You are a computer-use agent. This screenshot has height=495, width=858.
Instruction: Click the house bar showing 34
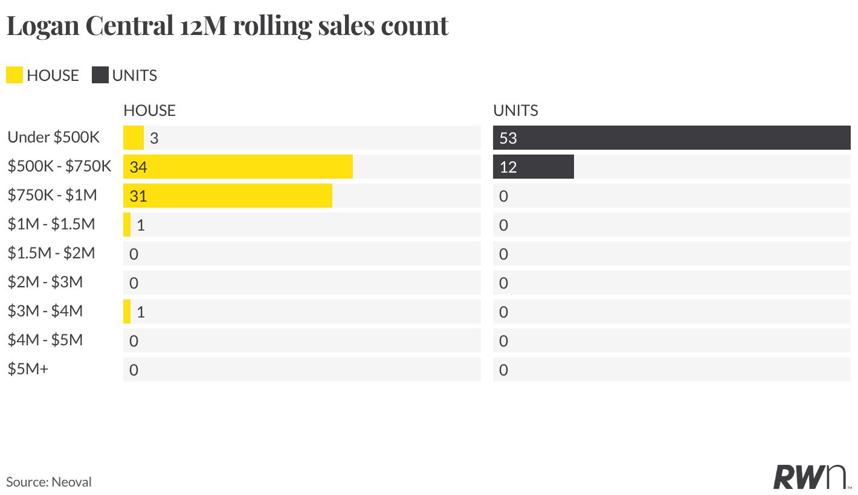[238, 167]
